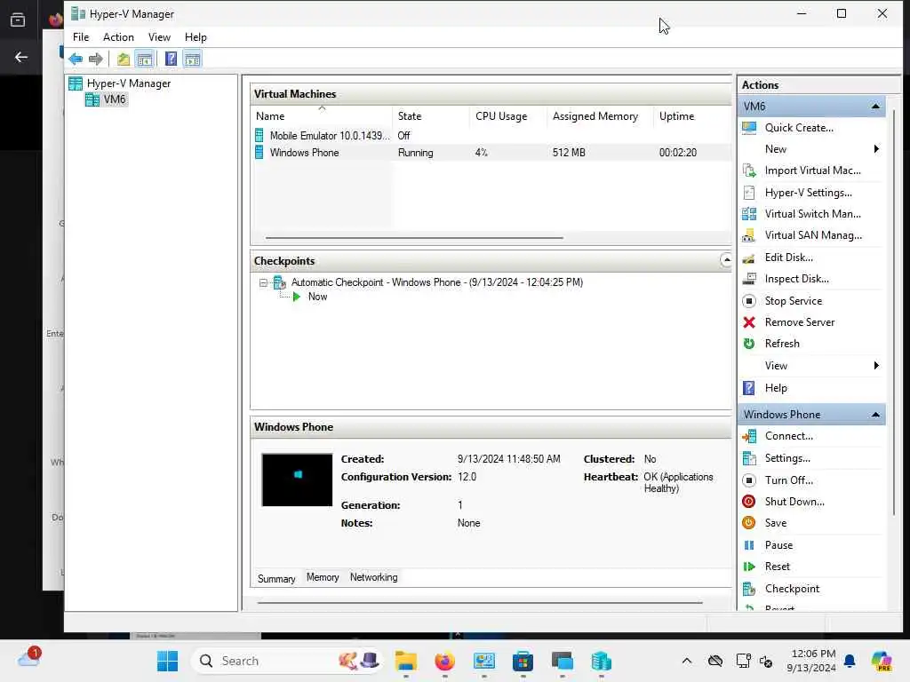Switch to the Memory tab
910x682 pixels.
click(322, 577)
